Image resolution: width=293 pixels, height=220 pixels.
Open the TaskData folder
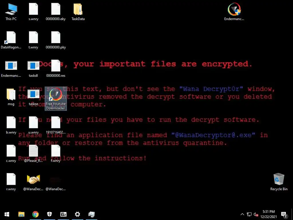click(x=78, y=12)
